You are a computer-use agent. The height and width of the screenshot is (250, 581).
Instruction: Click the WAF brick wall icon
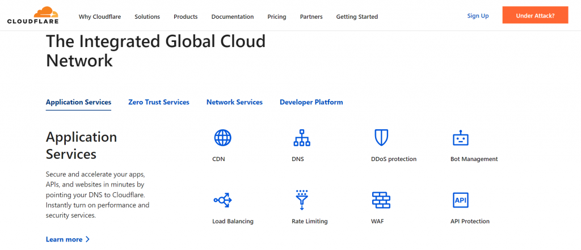[x=381, y=200]
